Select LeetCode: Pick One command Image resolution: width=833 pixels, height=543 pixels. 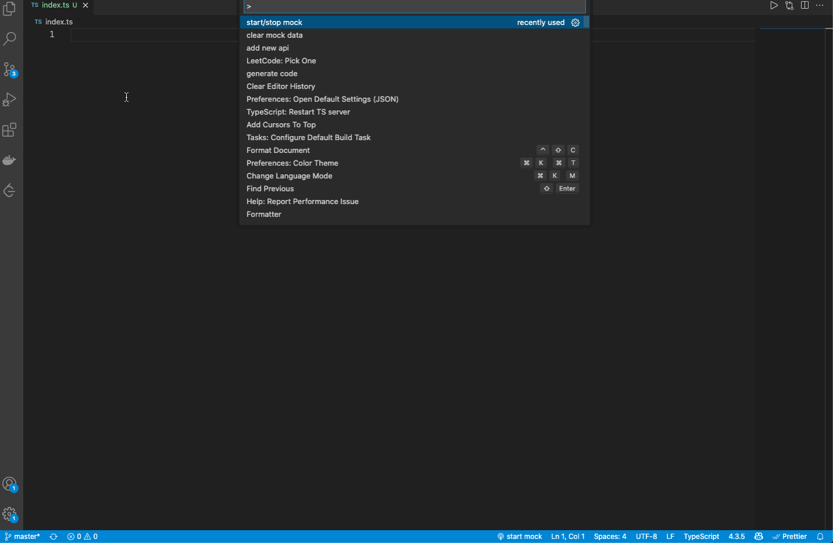414,61
